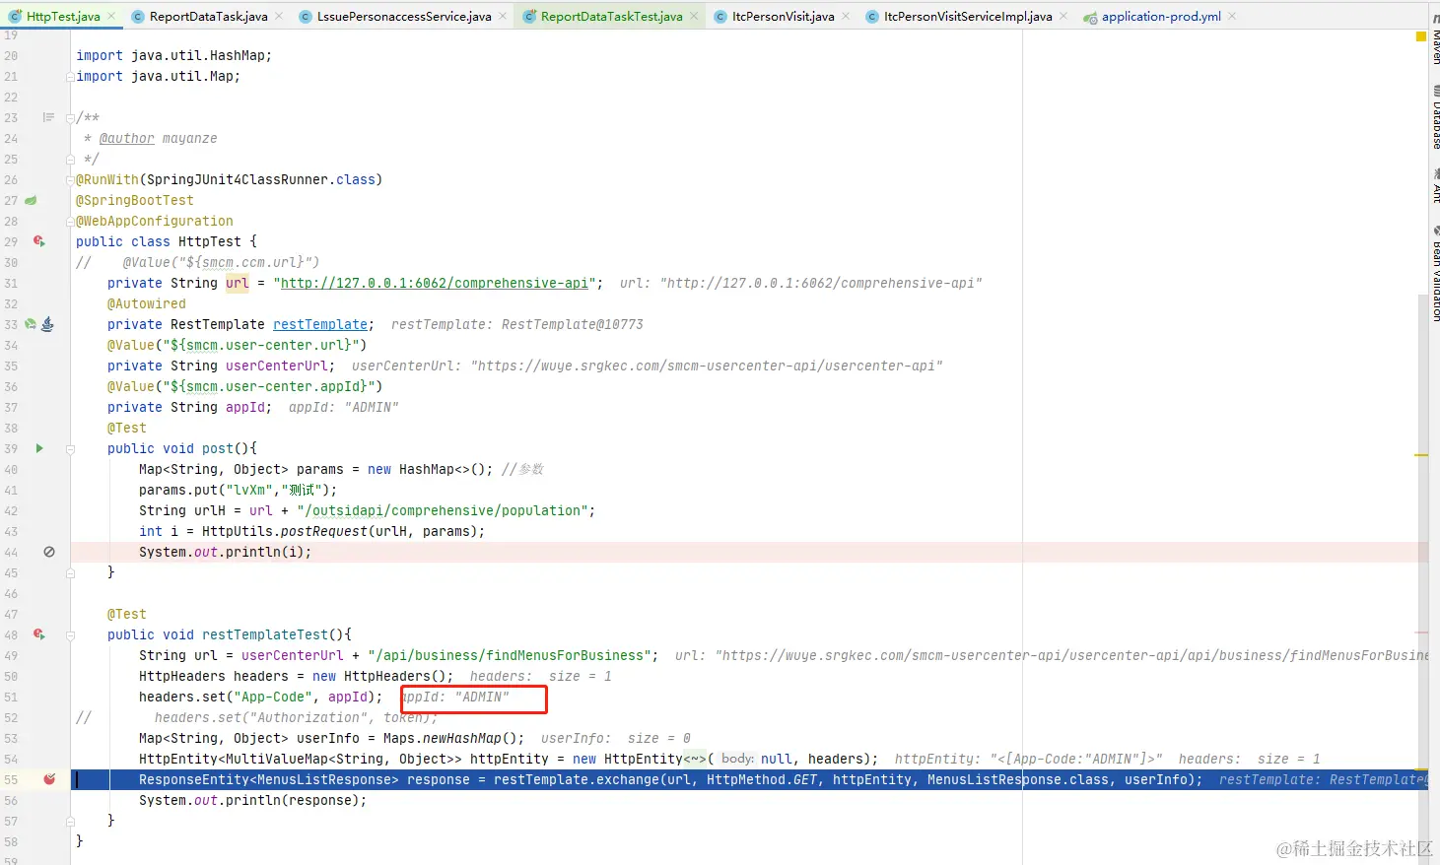Click the SpringJUnit4ClassRunner text
This screenshot has height=865, width=1440.
234,179
